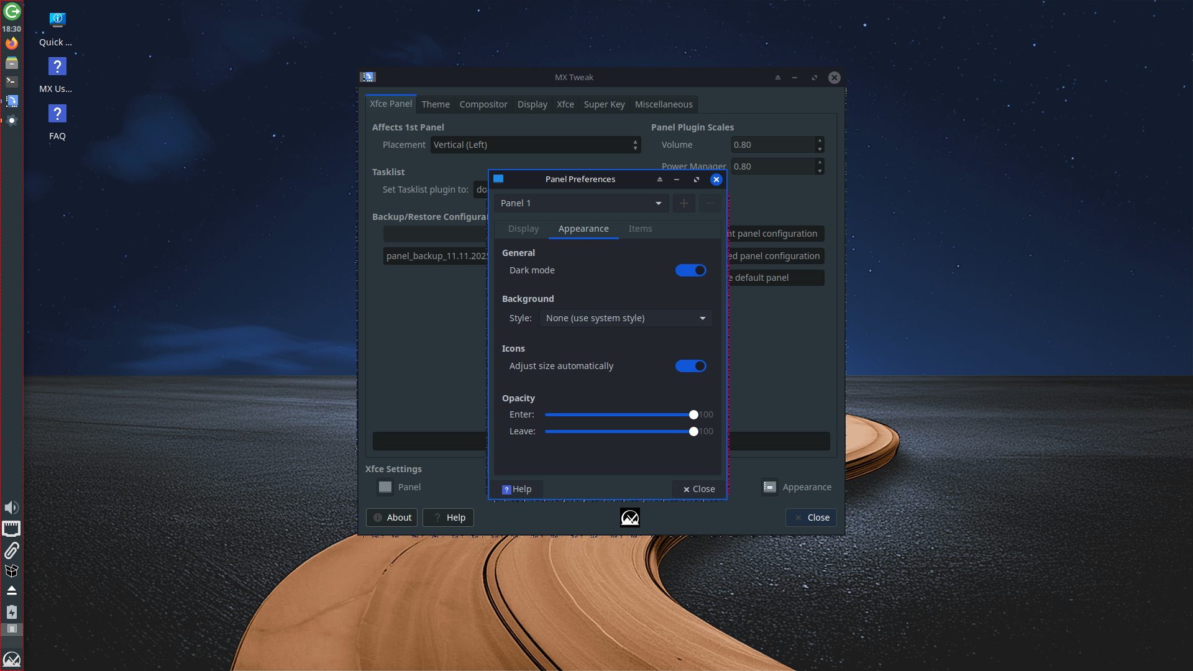This screenshot has width=1193, height=671.
Task: Click the Help button in MX Tweak
Action: 448,518
